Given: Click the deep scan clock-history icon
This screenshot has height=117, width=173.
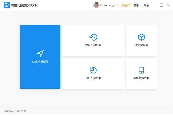Looking at the screenshot, I should click(93, 37).
